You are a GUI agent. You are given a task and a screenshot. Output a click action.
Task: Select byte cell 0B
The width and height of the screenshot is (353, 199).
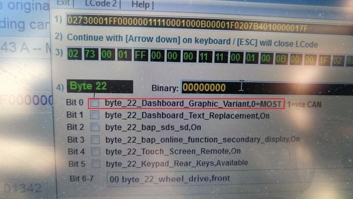281,59
